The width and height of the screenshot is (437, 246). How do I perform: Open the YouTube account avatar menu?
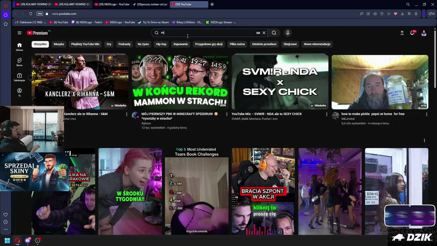point(424,33)
